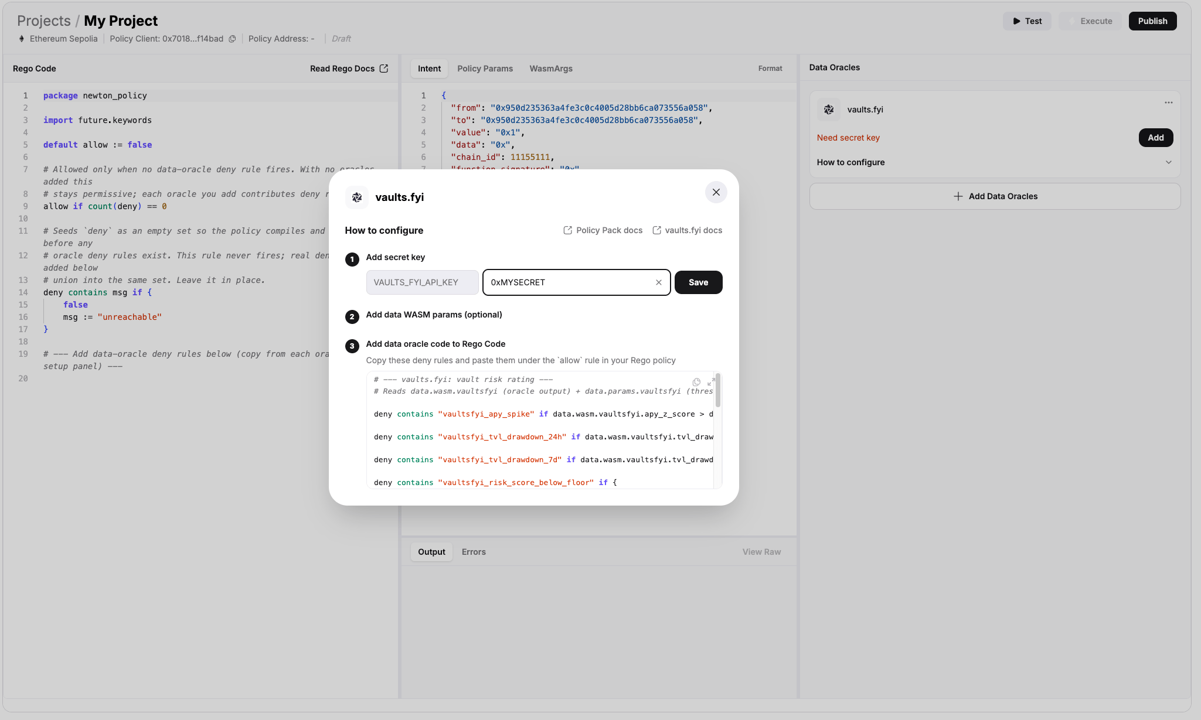Click line 5 'default allow := false'
1201x720 pixels.
[x=97, y=145]
